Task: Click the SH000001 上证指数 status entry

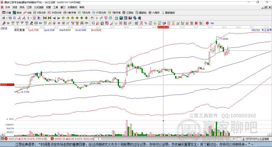Action: [x=256, y=139]
